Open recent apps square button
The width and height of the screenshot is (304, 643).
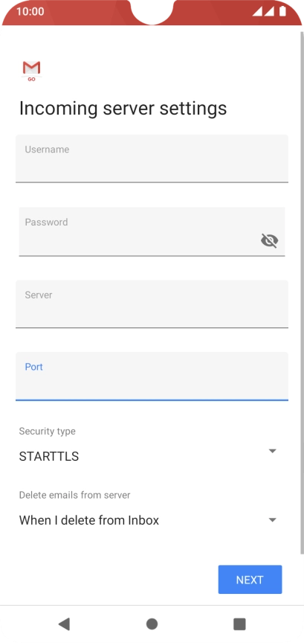point(239,624)
